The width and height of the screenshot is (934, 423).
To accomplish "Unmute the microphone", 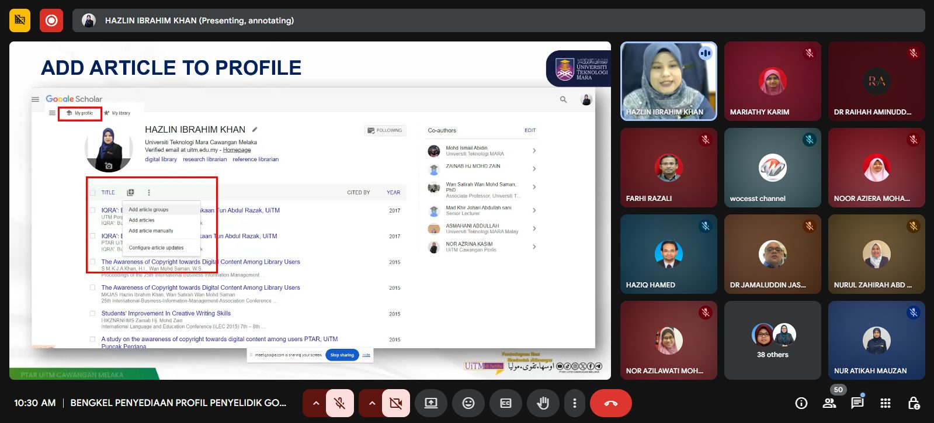I will click(339, 403).
